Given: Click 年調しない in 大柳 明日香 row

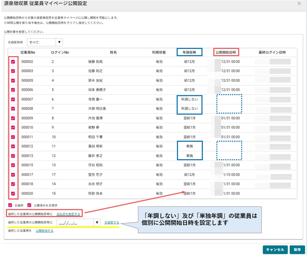Looking at the screenshot, I should [190, 109].
